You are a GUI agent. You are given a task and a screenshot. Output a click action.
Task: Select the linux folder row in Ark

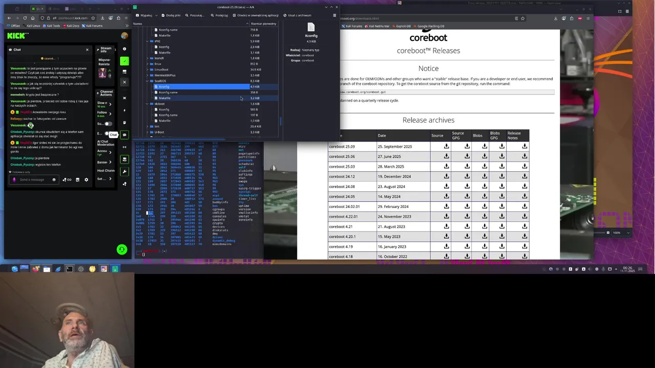(x=206, y=64)
